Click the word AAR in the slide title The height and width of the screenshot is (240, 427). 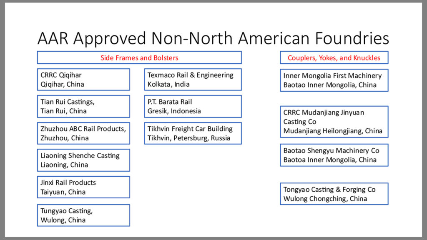click(53, 38)
